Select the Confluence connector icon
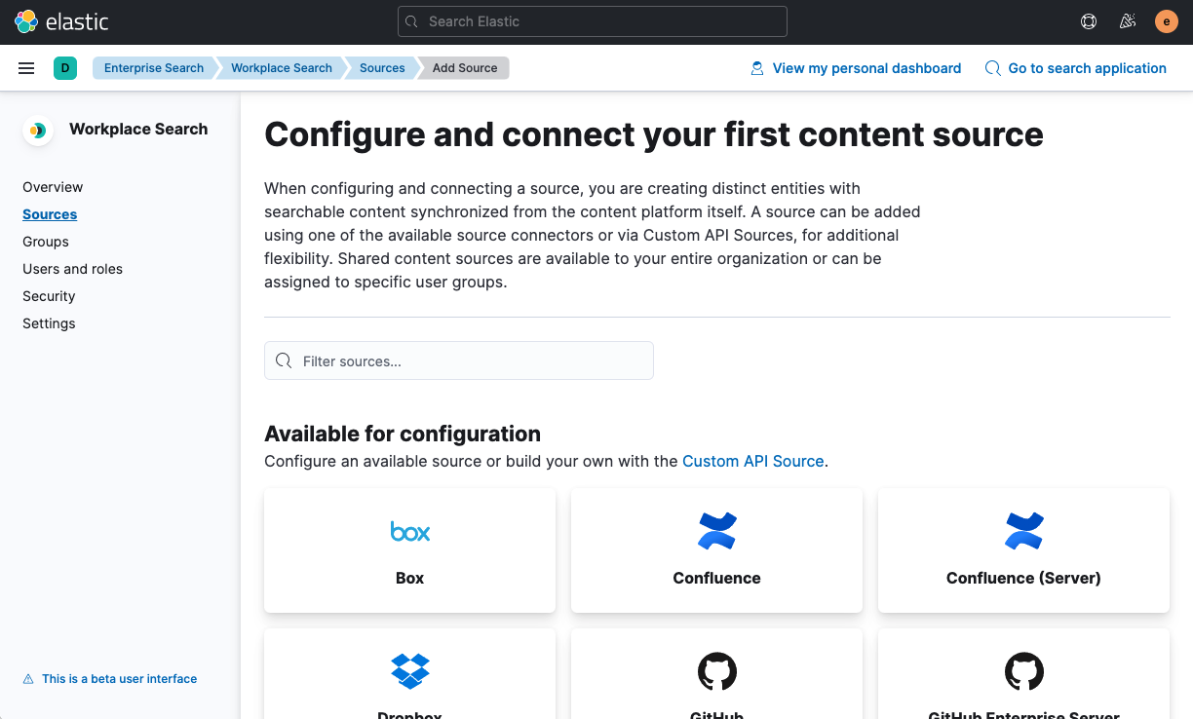 [716, 530]
